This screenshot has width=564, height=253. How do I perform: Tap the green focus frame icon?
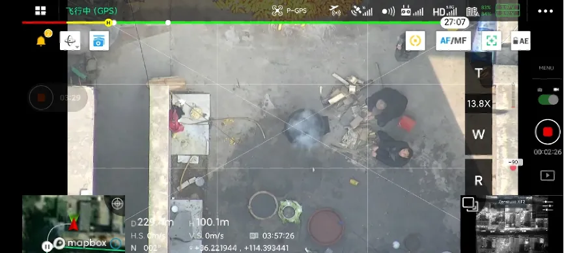[491, 40]
